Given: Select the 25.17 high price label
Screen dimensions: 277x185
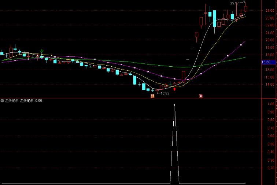Looking at the screenshot, I should (234, 3).
